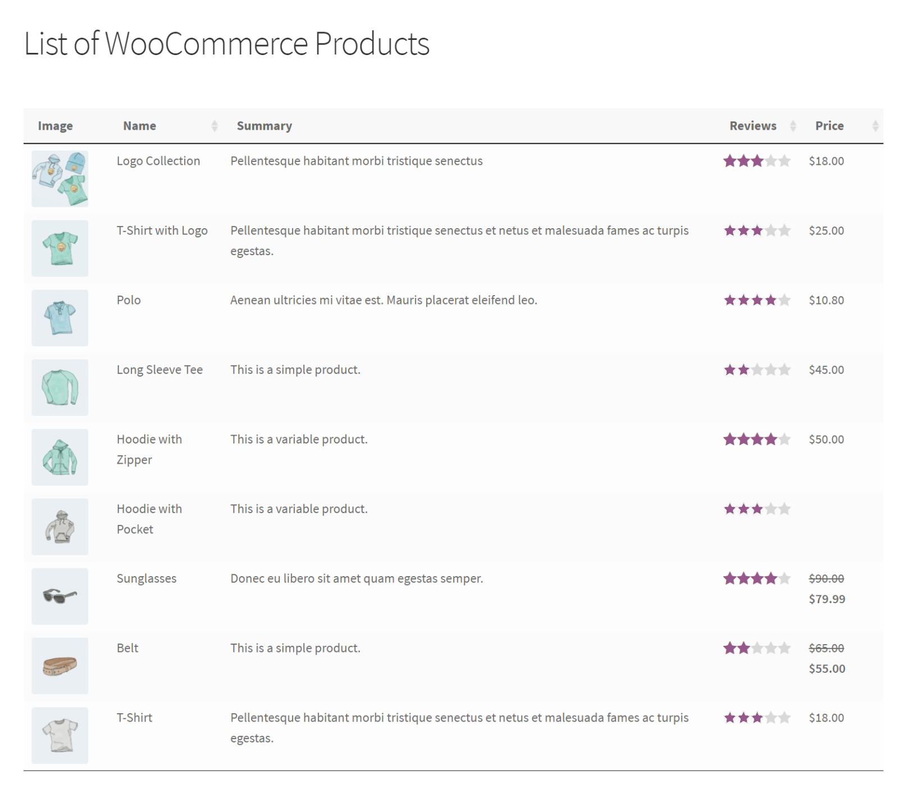
Task: Click the Image column header
Action: pyautogui.click(x=55, y=125)
